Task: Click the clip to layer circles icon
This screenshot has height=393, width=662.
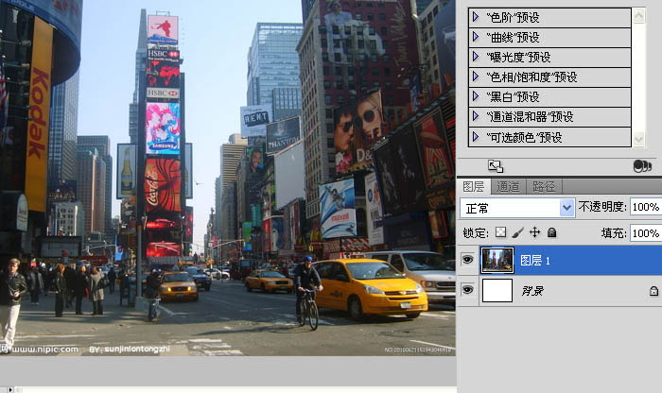Action: pos(641,166)
